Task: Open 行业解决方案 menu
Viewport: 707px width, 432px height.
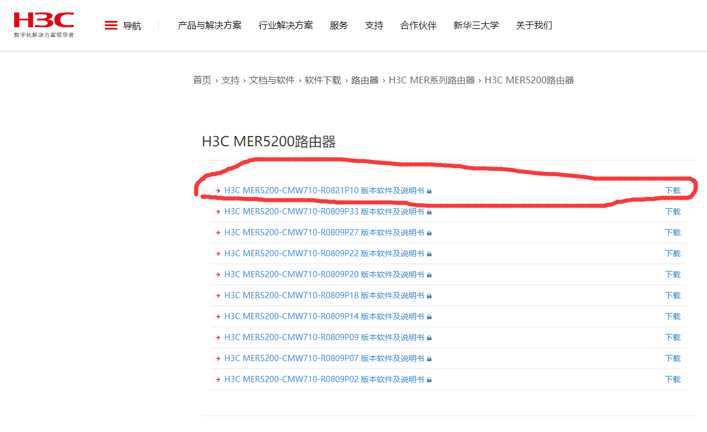Action: [286, 26]
